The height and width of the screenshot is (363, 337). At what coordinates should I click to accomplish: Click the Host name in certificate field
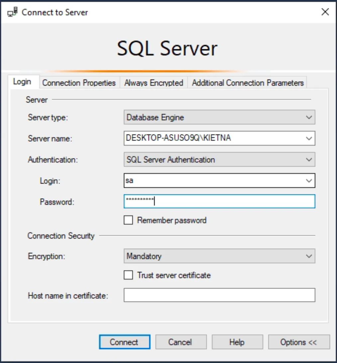pyautogui.click(x=219, y=295)
